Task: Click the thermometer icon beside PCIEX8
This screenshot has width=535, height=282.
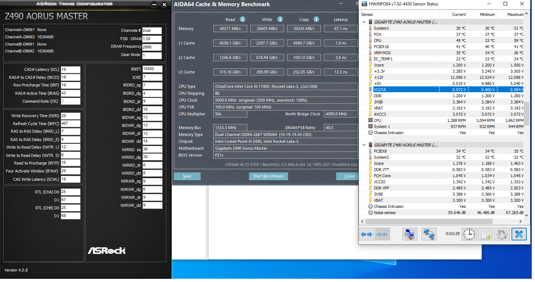Action: coord(370,151)
